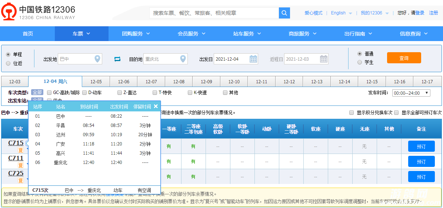
Task: Enable the GC-高铁/城际 train type checkbox
Action: pos(49,93)
